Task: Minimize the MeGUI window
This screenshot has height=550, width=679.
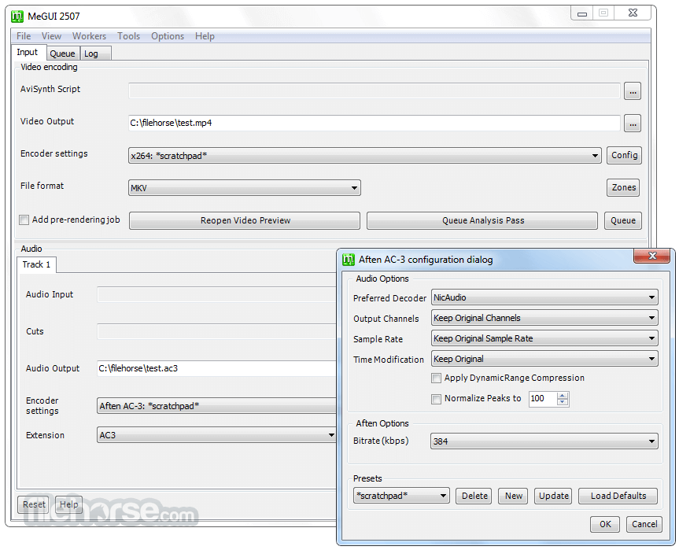Action: click(582, 13)
